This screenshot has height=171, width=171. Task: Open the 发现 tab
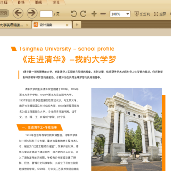[x=56, y=2]
